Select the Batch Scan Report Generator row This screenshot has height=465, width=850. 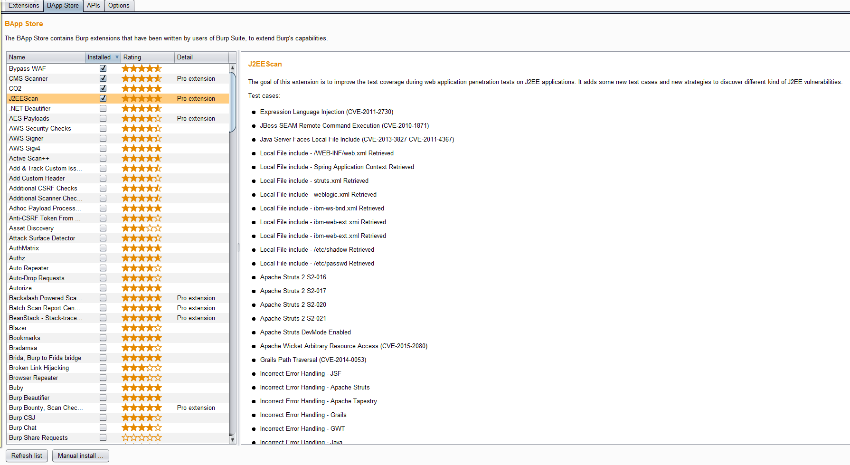point(118,308)
